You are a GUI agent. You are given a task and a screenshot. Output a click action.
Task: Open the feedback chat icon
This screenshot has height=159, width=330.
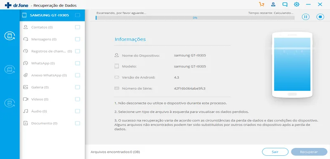pos(285,5)
